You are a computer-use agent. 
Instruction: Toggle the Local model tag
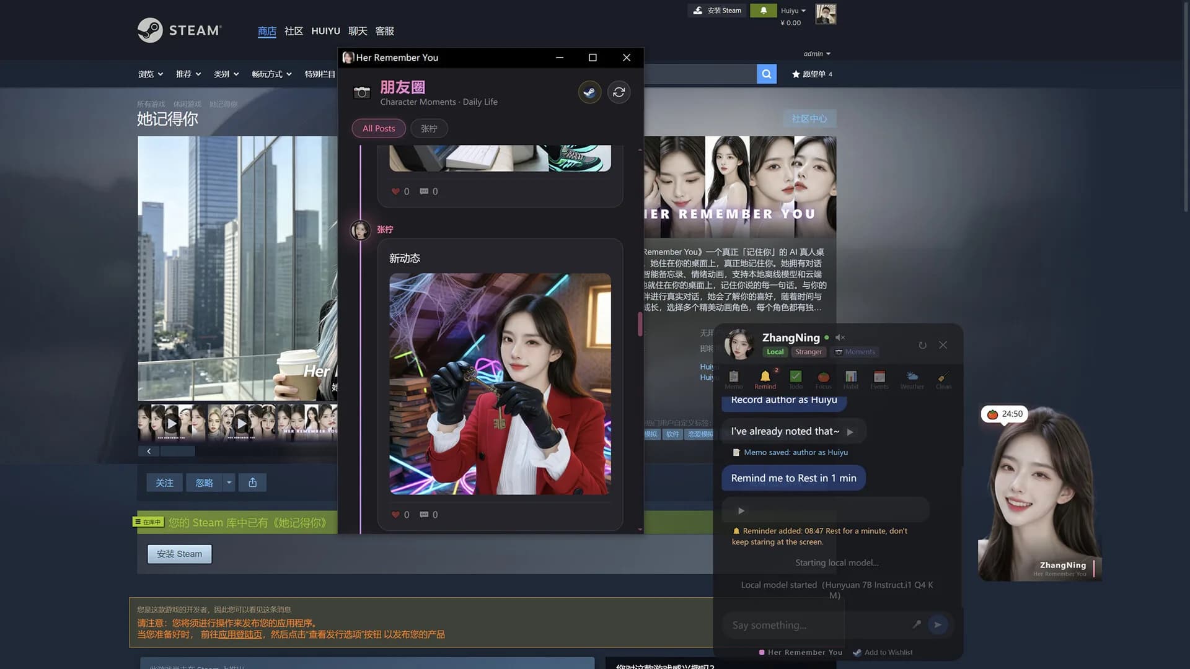[775, 352]
